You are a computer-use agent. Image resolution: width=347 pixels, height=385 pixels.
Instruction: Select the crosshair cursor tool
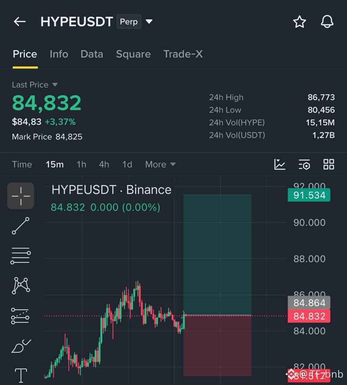21,196
